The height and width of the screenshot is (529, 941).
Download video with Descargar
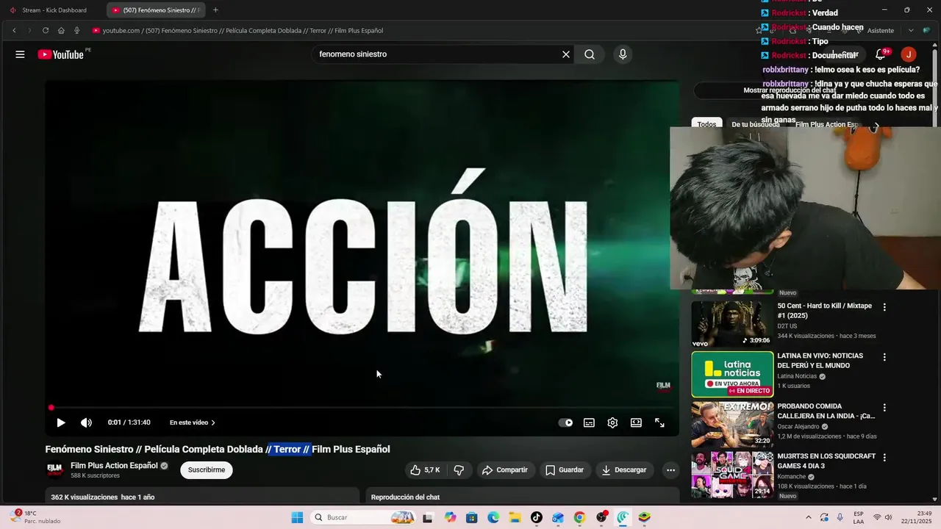(x=624, y=470)
